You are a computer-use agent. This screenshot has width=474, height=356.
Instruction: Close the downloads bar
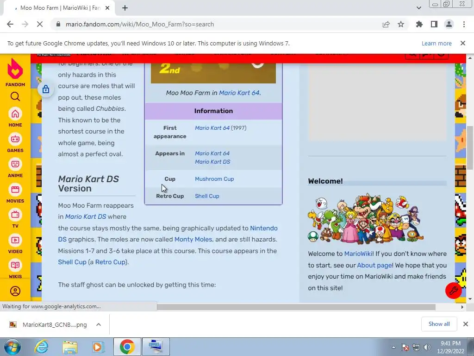tap(466, 324)
